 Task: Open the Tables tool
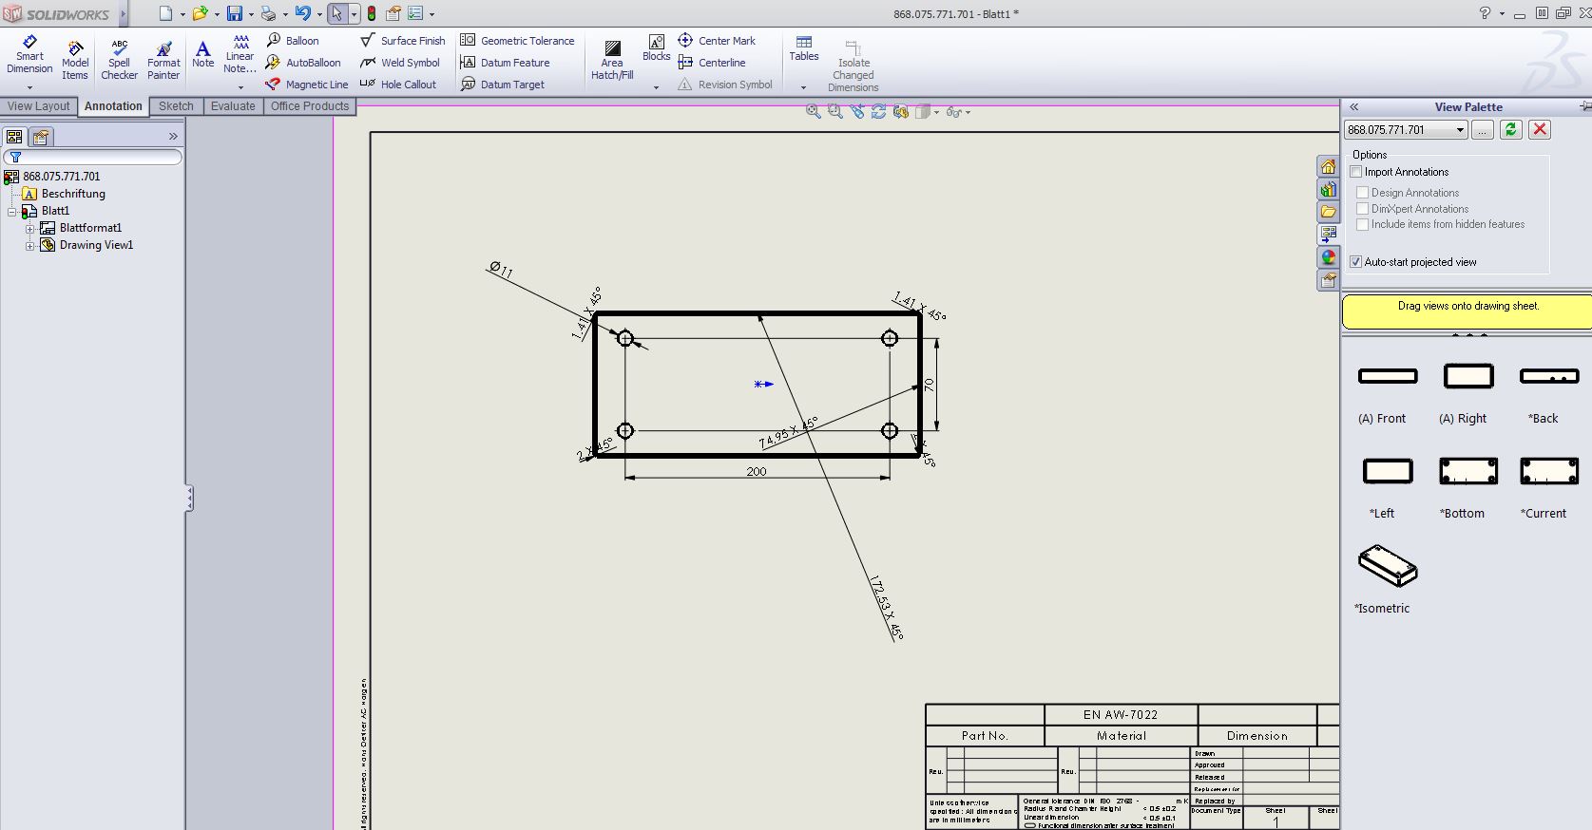[804, 48]
